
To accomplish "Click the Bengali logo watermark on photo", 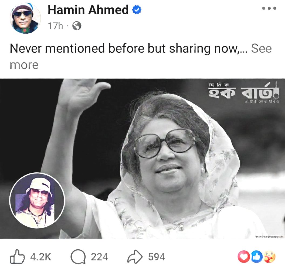I will [x=243, y=93].
